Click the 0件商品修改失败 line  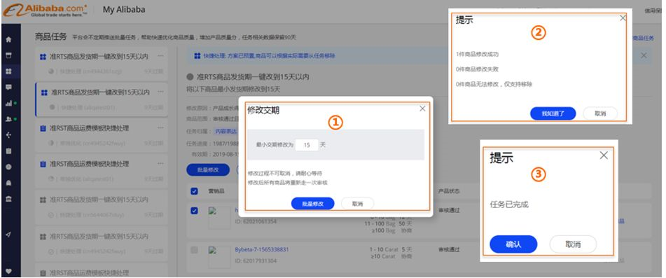pos(476,69)
